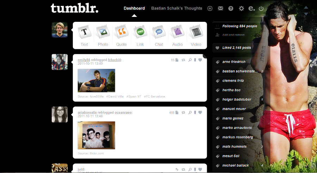Open Bastian Schalk's Thoughts blog tab
The image size is (317, 173).
coord(177,8)
